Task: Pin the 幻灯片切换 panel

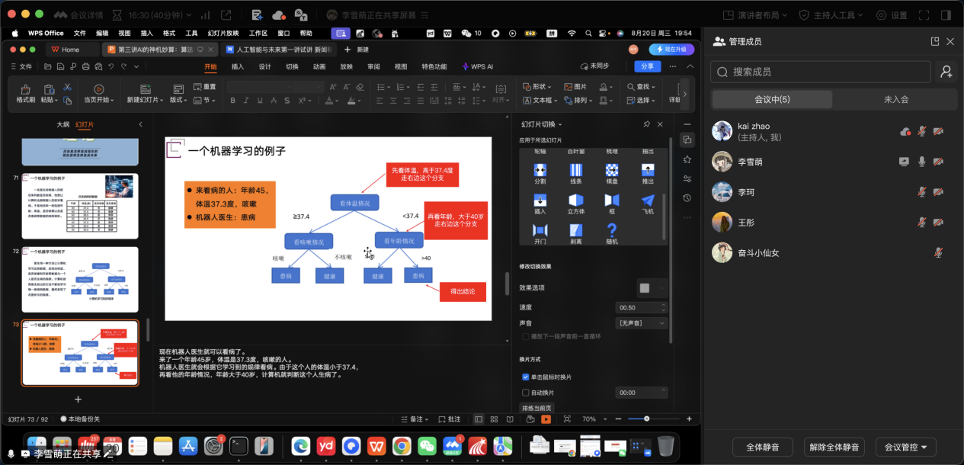Action: click(647, 124)
